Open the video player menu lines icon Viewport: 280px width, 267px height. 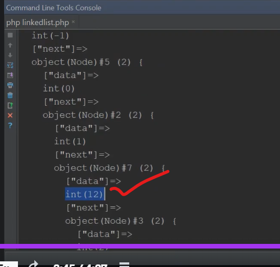click(124, 264)
